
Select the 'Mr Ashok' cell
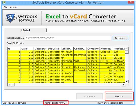tap(80, 67)
